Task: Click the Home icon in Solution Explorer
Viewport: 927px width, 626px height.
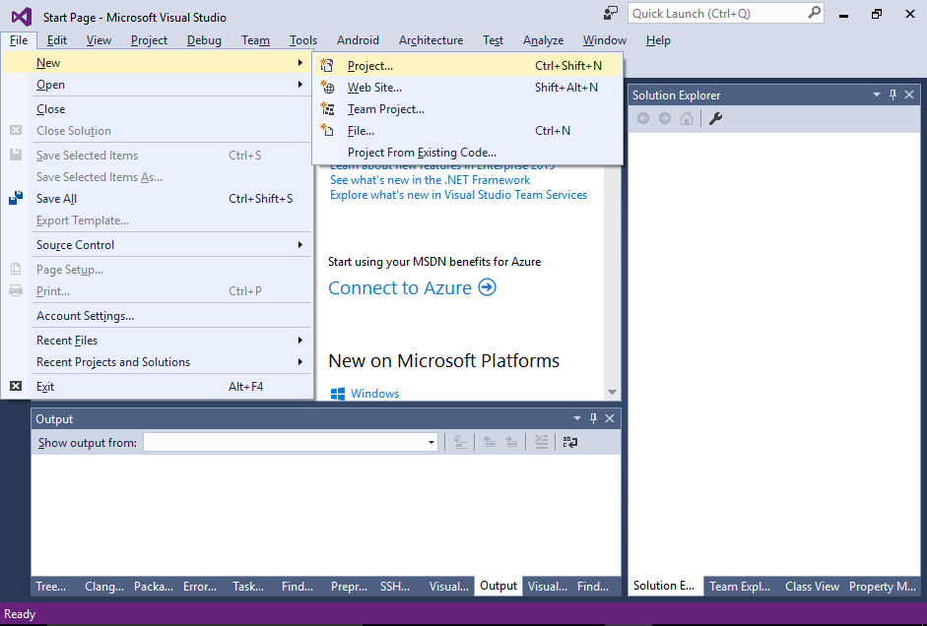Action: click(687, 118)
